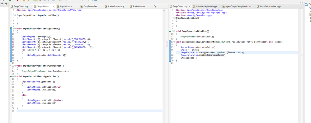
Task: Switch to DropDown.hpp tab
Action: [x=21, y=7]
